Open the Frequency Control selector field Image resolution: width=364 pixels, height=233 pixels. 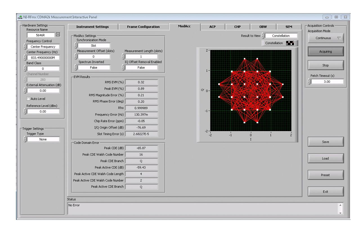(x=43, y=47)
